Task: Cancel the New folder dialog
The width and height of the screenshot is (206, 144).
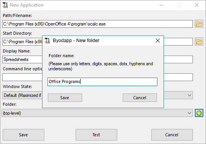Action: pyautogui.click(x=140, y=98)
